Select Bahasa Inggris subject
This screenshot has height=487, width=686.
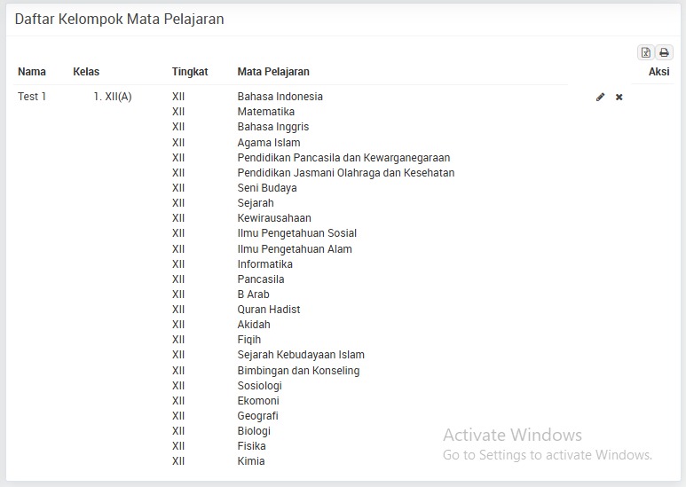click(x=273, y=127)
